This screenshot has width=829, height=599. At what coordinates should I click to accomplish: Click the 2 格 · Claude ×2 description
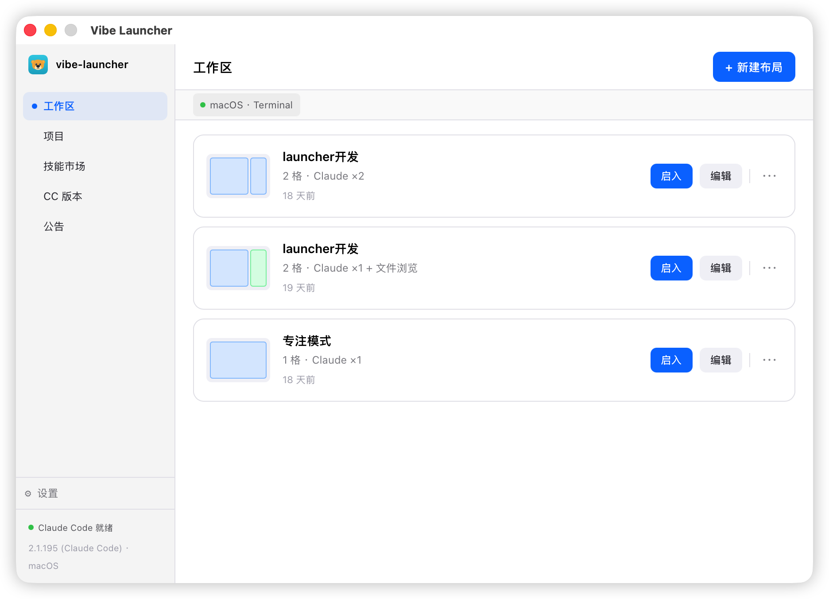[323, 176]
